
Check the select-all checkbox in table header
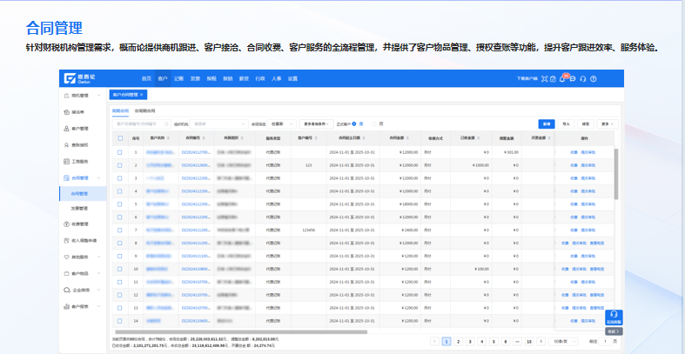(120, 137)
